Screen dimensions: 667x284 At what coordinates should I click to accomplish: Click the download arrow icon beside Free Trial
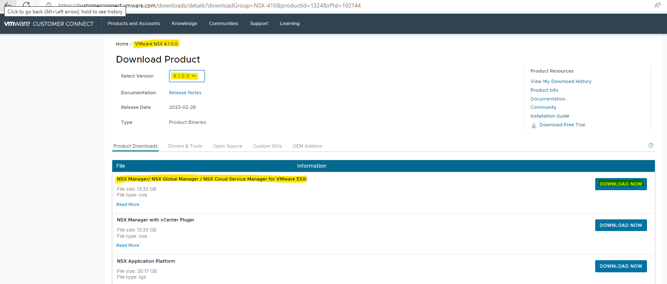[534, 125]
